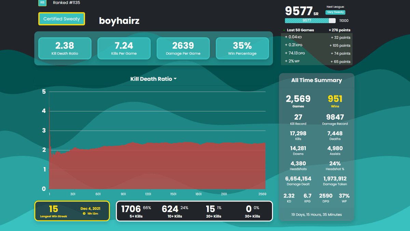Click the red Kill Death Ratio chart area
The image size is (410, 231).
157,166
